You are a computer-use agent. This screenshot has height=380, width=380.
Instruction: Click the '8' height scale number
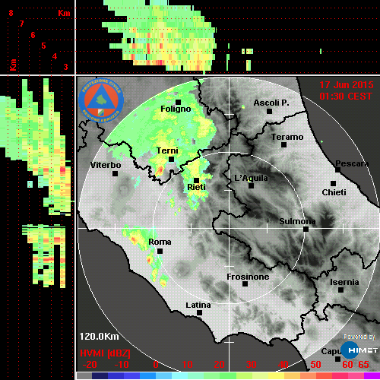[x=11, y=13]
